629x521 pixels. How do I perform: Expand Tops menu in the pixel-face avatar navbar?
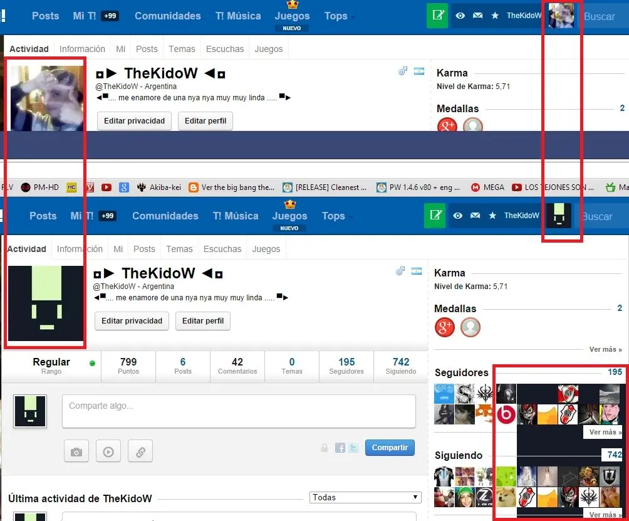pos(337,216)
